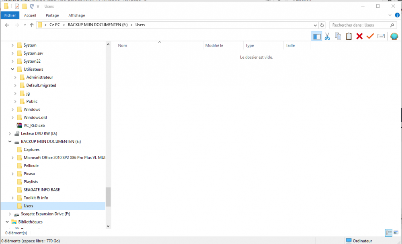Expand the Toolkit & info folder

coord(12,198)
